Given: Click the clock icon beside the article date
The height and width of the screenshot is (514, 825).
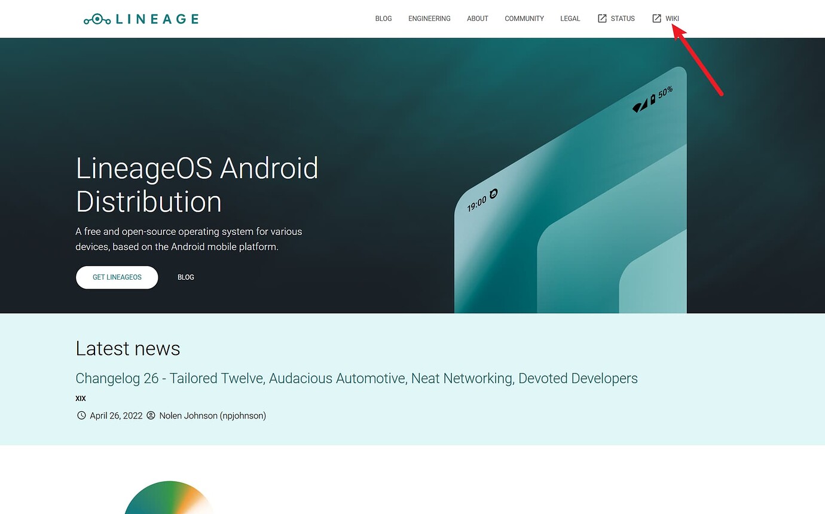Looking at the screenshot, I should (81, 415).
